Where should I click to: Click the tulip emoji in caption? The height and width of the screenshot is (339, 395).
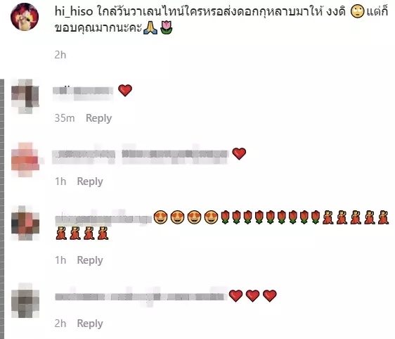(x=167, y=28)
